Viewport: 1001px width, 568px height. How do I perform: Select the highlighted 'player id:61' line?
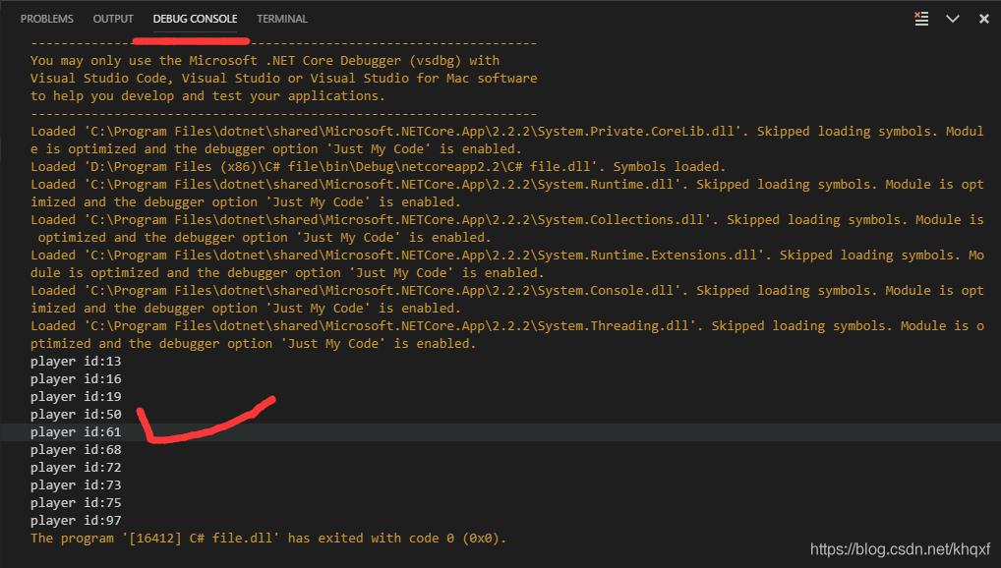coord(76,432)
